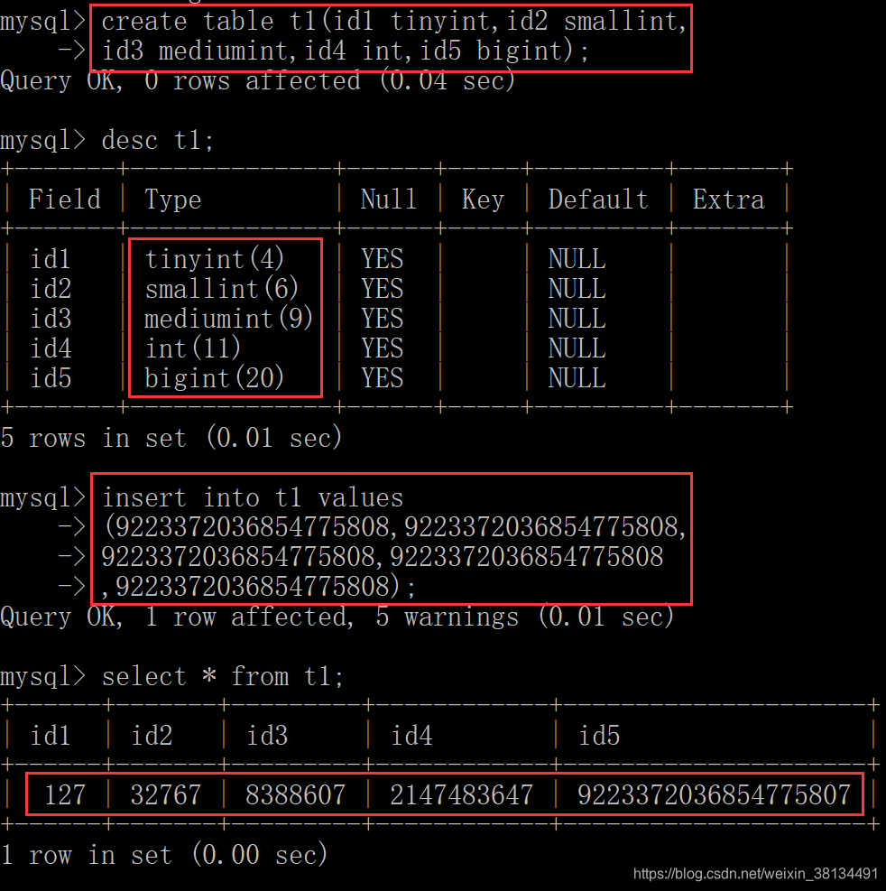Screen dimensions: 886x891
Task: Click 'select * from t1;' command
Action: pyautogui.click(x=223, y=676)
